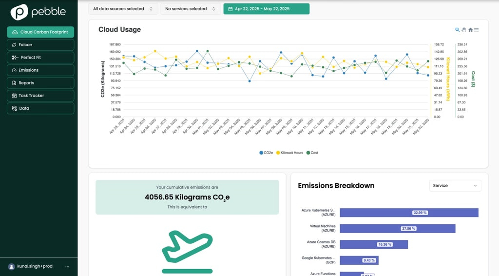Reset chart zoom with home icon
This screenshot has width=499, height=276.
tap(470, 30)
